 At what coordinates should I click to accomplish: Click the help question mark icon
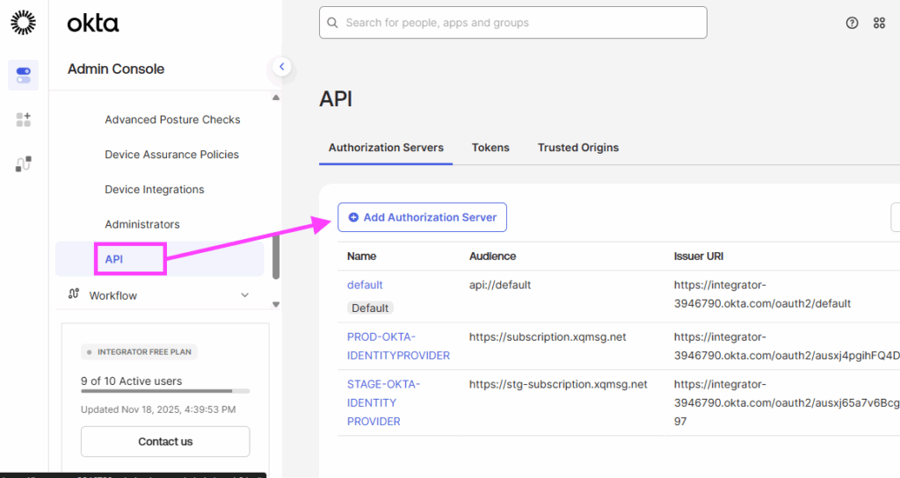click(x=852, y=23)
